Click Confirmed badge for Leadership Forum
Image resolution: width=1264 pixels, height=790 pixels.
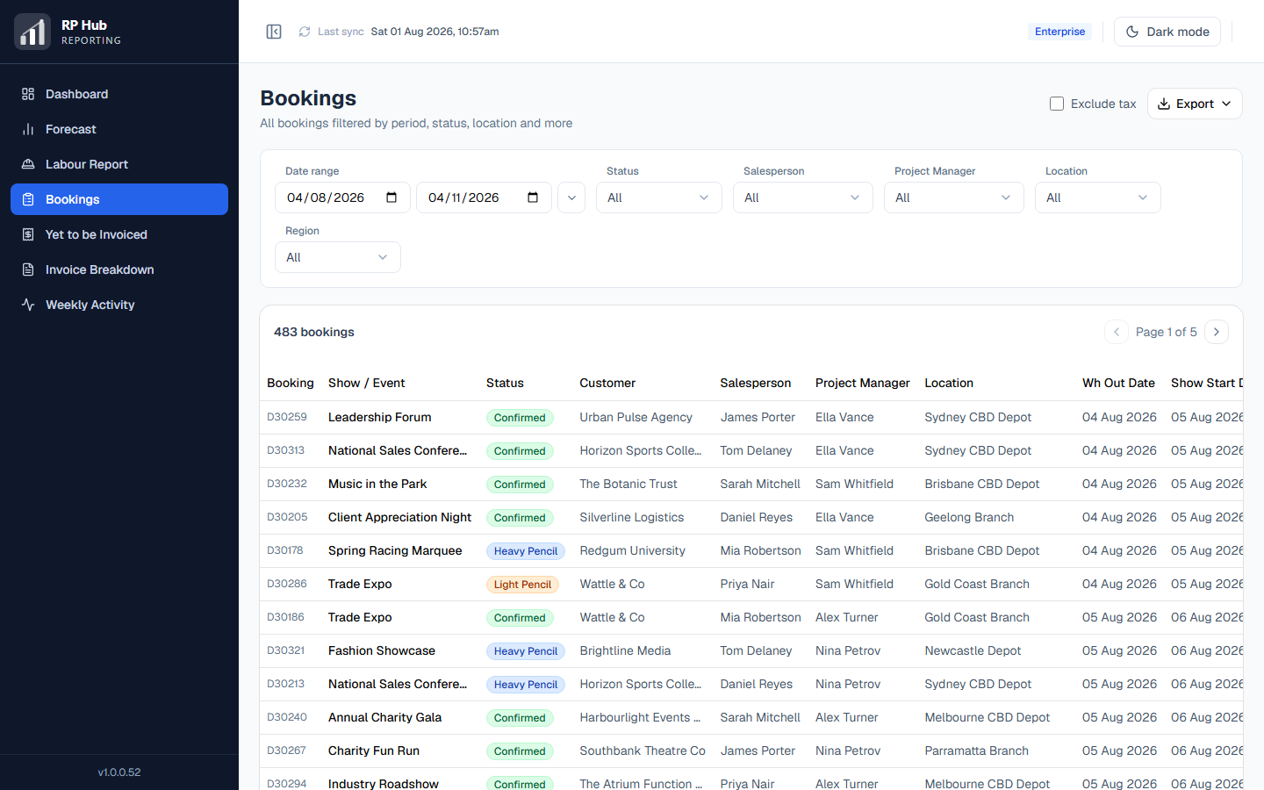(520, 418)
